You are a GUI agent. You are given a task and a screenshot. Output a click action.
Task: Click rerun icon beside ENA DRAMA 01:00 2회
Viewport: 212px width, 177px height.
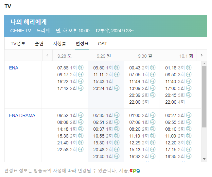[x=153, y=115]
